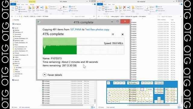Go up one level in the G6 material window

pyautogui.click(x=106, y=16)
